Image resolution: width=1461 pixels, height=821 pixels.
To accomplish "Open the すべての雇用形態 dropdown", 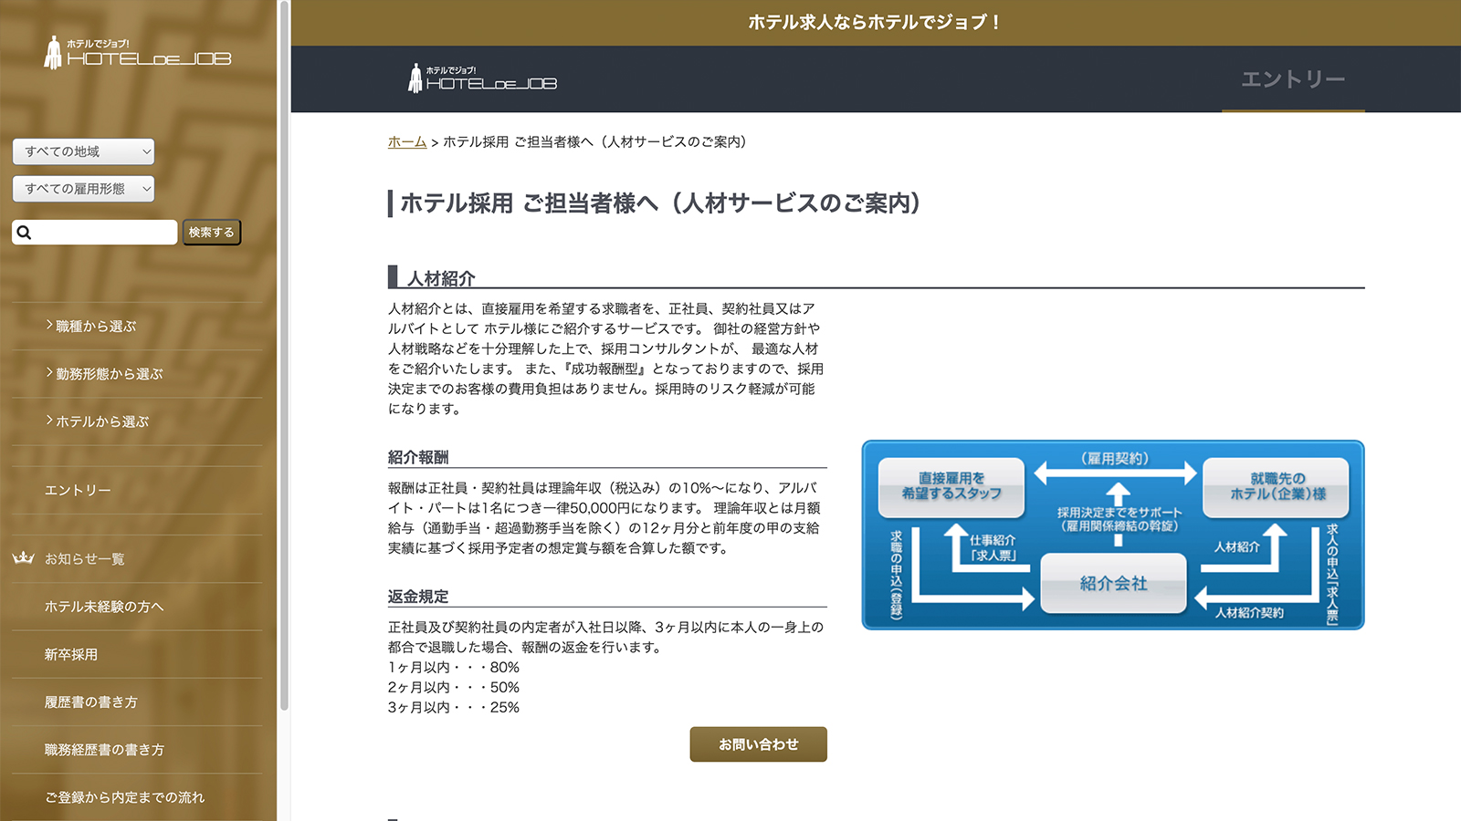I will (x=82, y=189).
